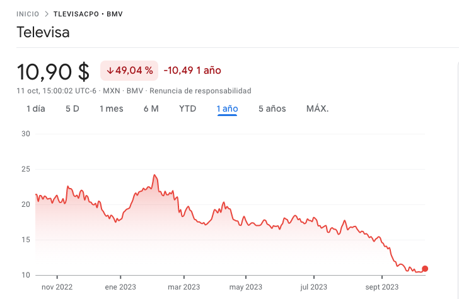This screenshot has width=459, height=299.
Task: Go to the INICIO breadcrumb link
Action: click(28, 13)
